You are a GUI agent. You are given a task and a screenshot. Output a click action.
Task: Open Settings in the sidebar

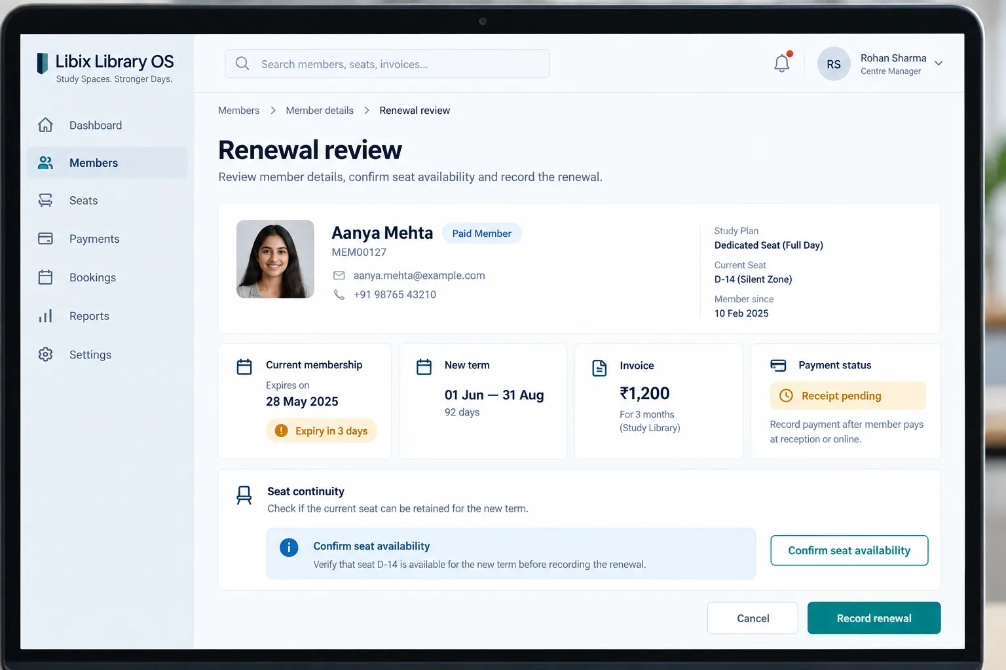pos(107,355)
